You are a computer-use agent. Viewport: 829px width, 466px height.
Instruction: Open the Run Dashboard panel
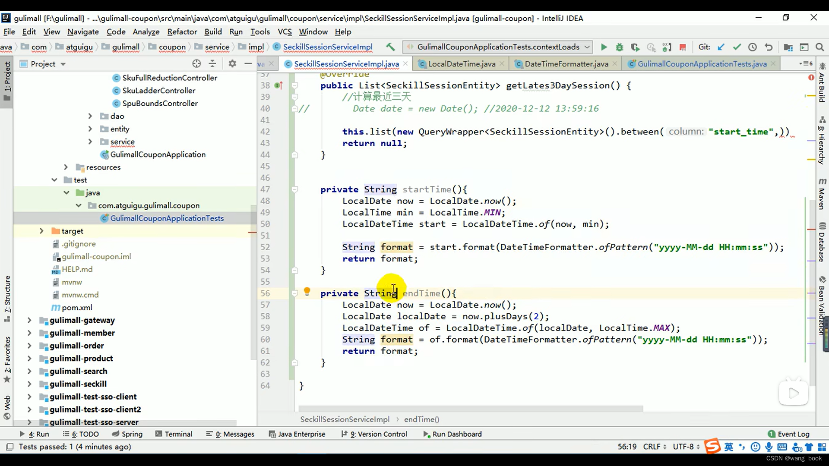coord(455,434)
